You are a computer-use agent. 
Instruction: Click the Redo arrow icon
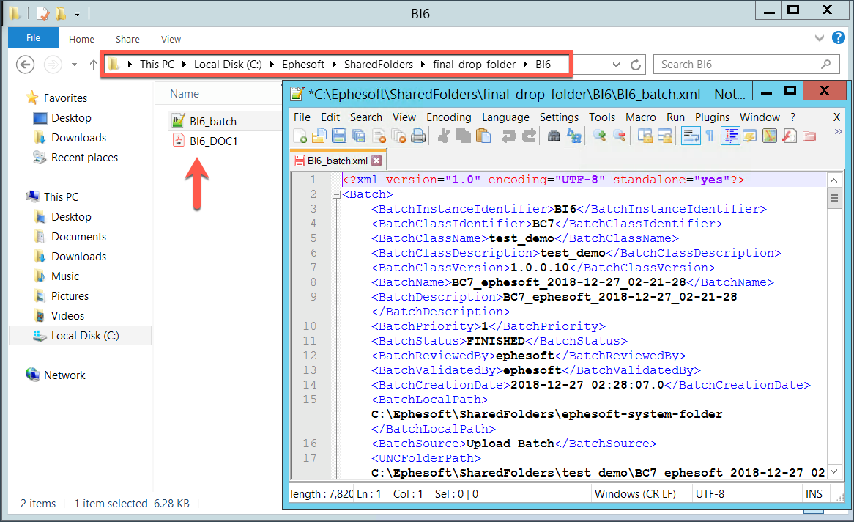click(529, 136)
